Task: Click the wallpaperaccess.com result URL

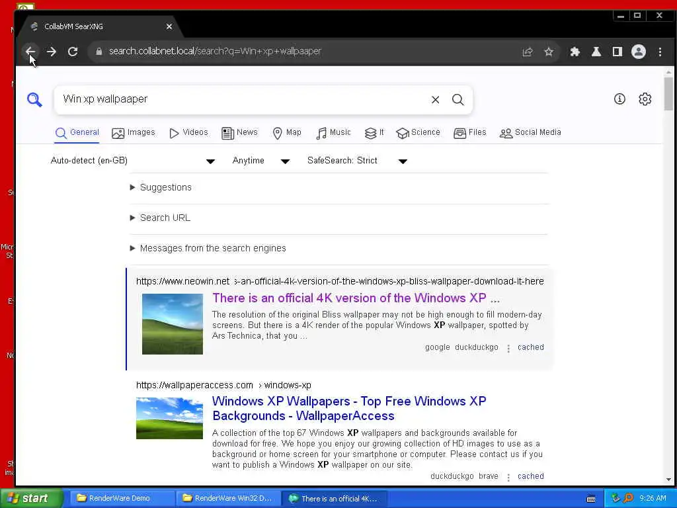Action: [223, 385]
